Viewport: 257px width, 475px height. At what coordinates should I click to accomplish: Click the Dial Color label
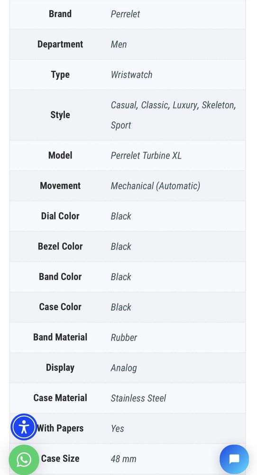60,216
